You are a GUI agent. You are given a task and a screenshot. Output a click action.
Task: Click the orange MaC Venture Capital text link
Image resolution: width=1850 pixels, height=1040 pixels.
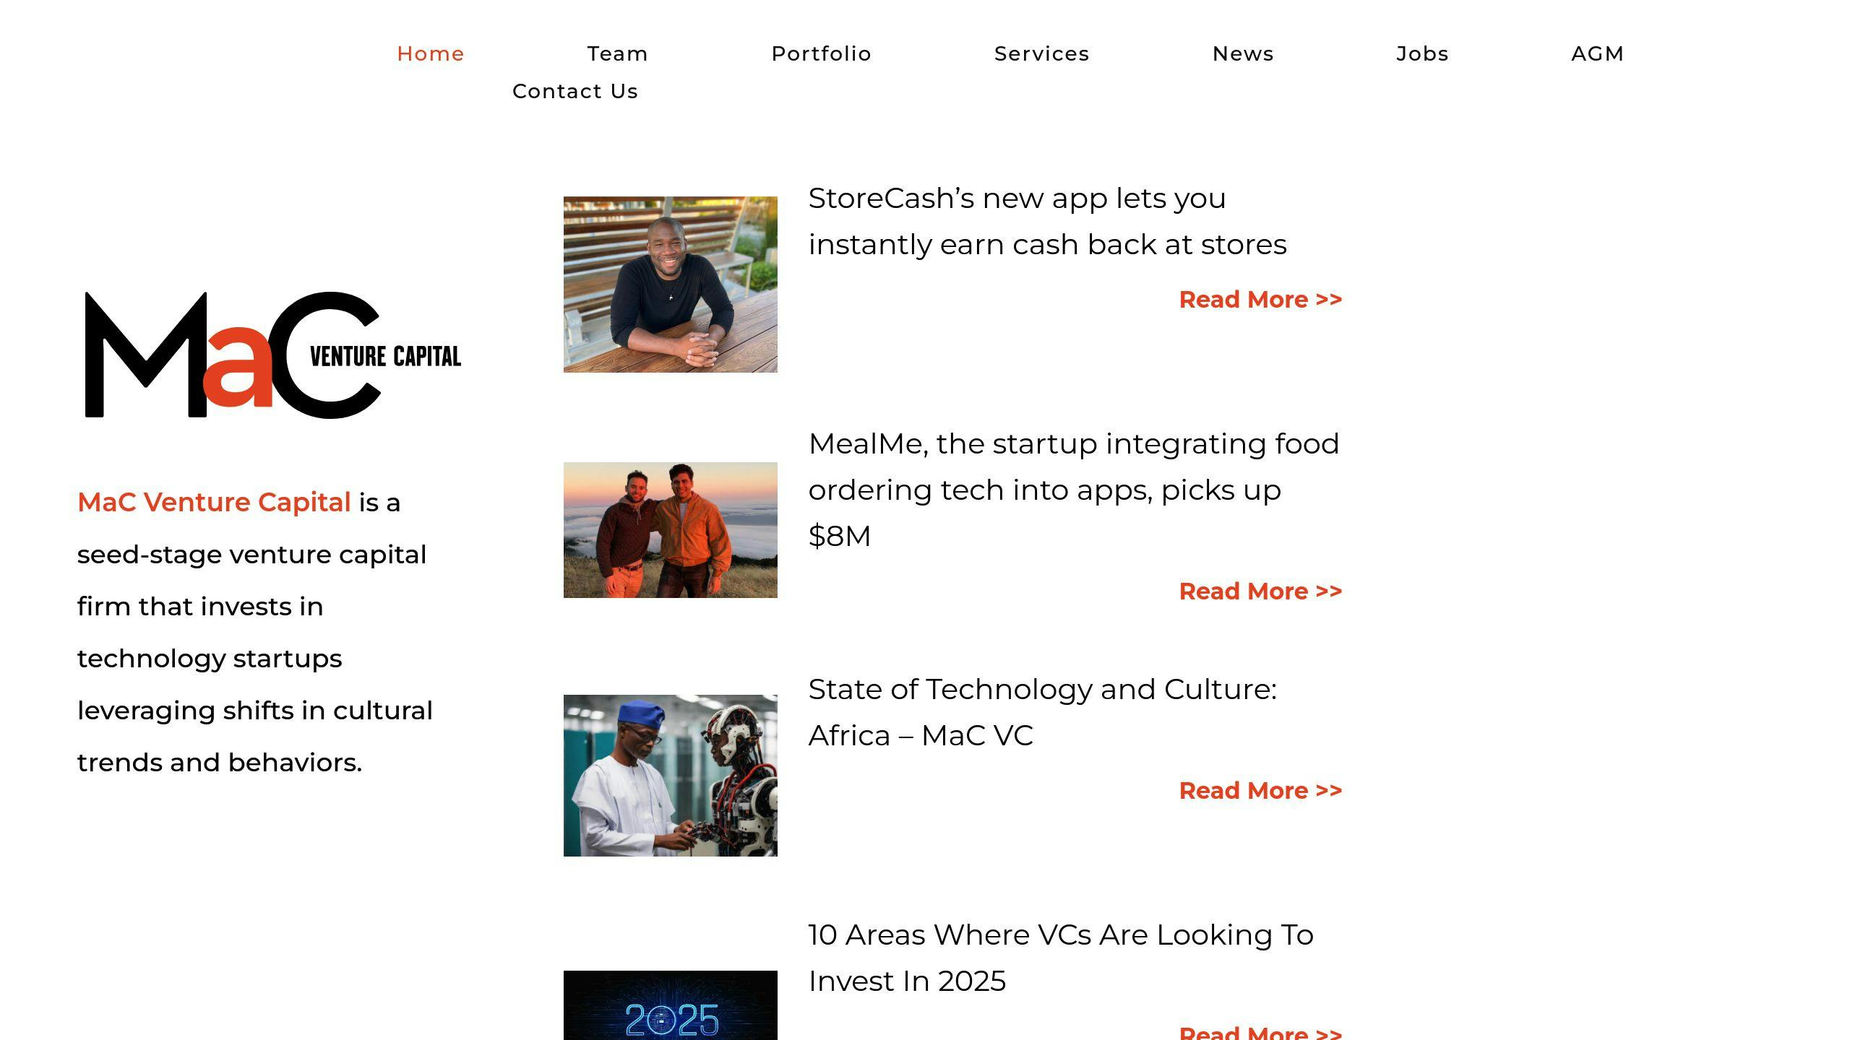214,502
